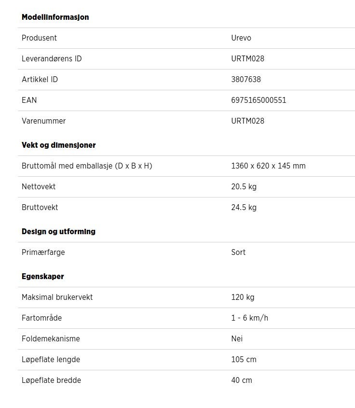Select the Nettovekt value 20.5 kg
Screen dimensions: 355x408
244,186
